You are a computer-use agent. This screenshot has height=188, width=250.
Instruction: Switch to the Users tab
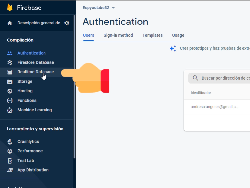[88, 35]
